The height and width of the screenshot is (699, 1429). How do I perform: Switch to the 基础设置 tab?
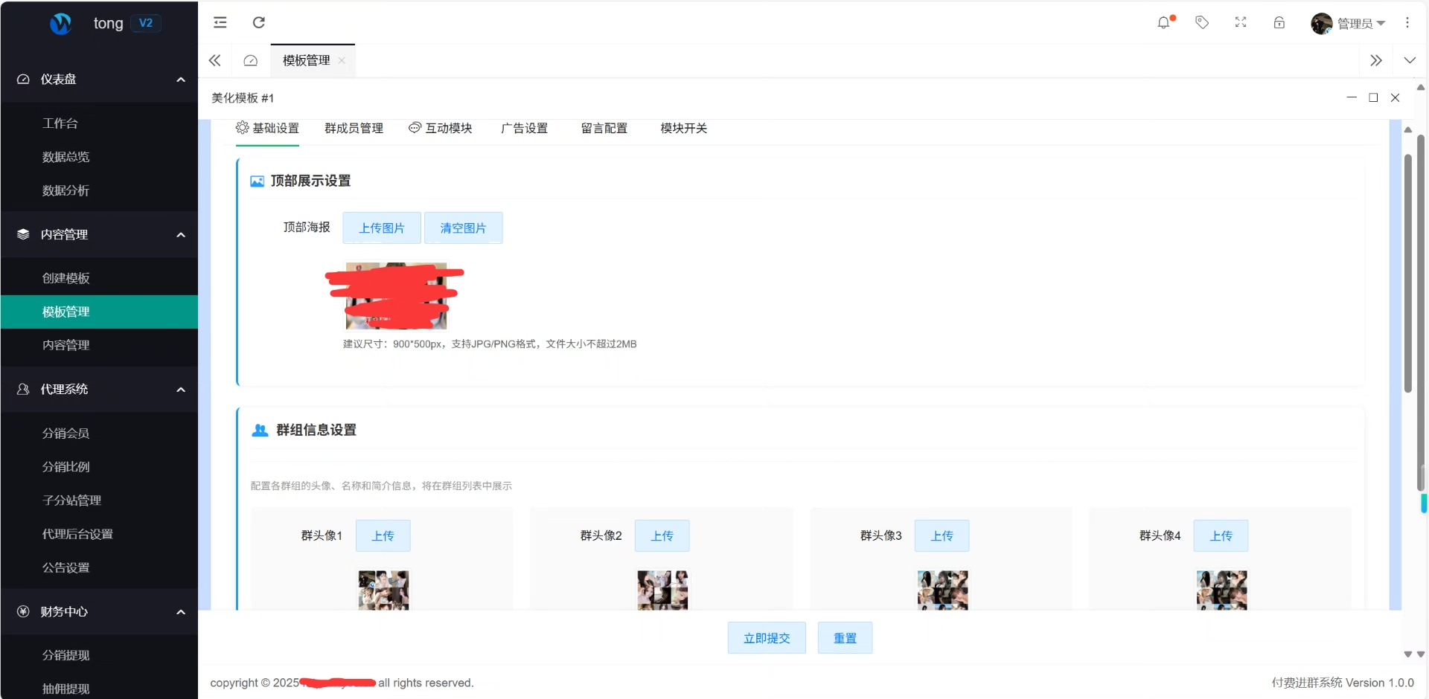coord(267,128)
